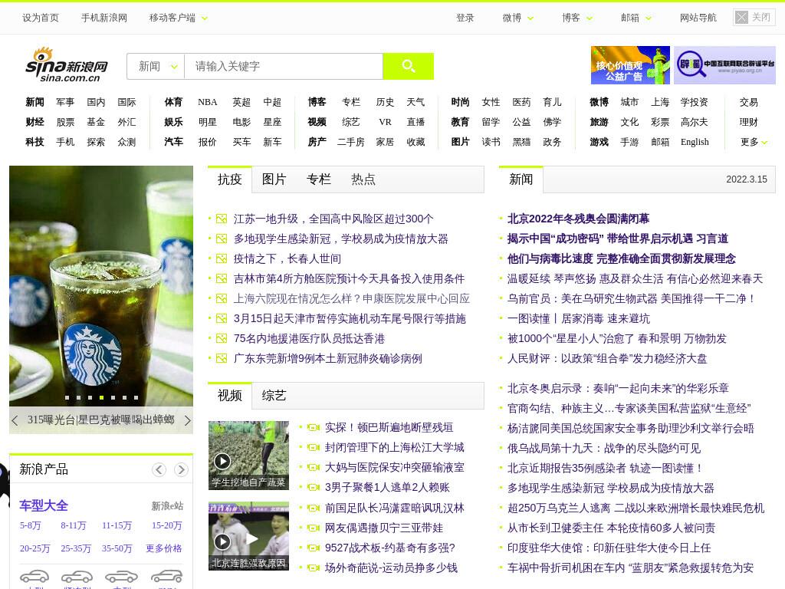
Task: Open the Starbucks carousel image
Action: (101, 285)
